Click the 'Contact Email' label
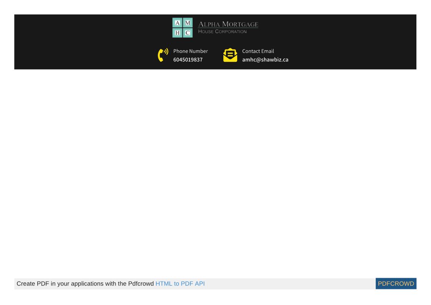The width and height of the screenshot is (431, 305). 258,51
